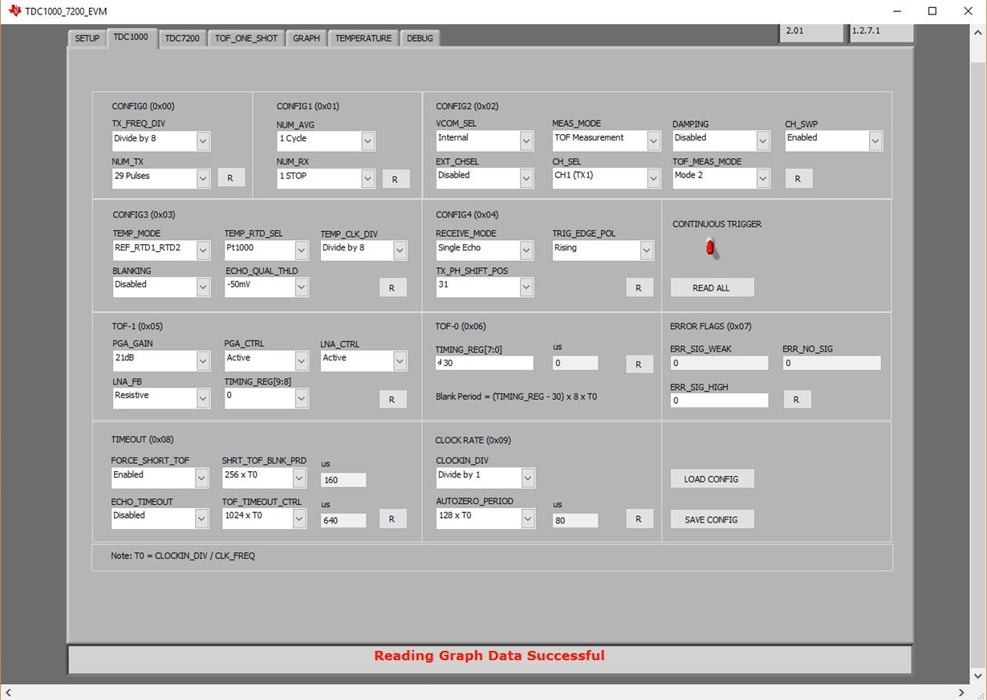Click the CLOCK RATE R read button
987x700 pixels.
tap(640, 519)
